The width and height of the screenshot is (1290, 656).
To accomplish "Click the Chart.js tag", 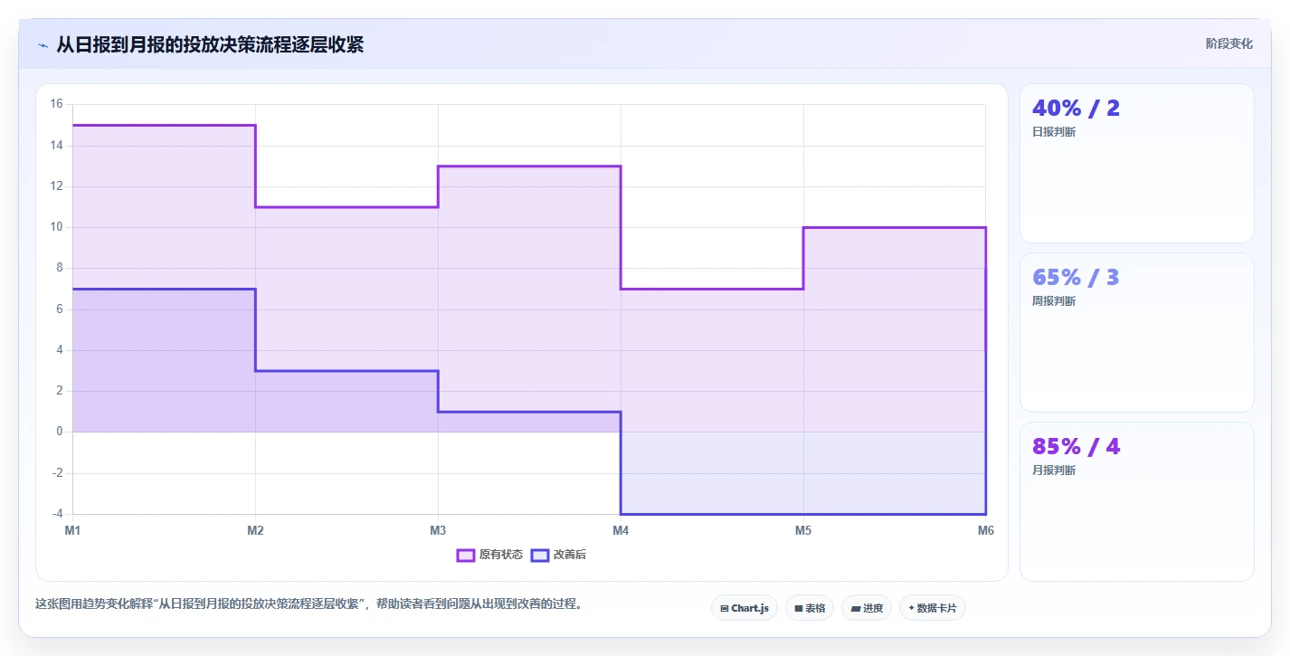I will [745, 608].
